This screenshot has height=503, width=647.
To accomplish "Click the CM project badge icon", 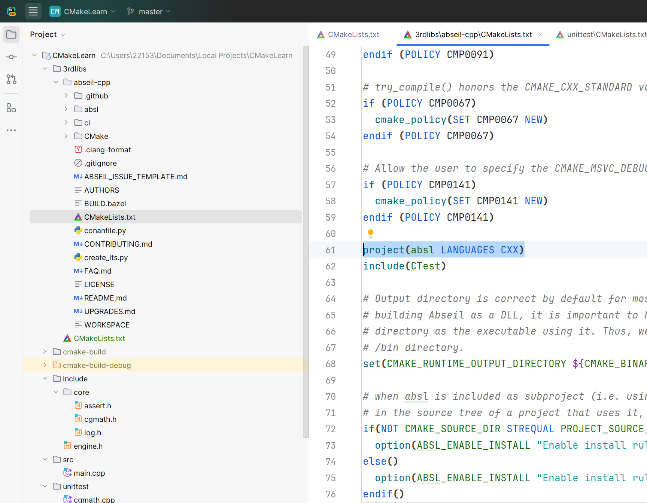I will pyautogui.click(x=55, y=11).
